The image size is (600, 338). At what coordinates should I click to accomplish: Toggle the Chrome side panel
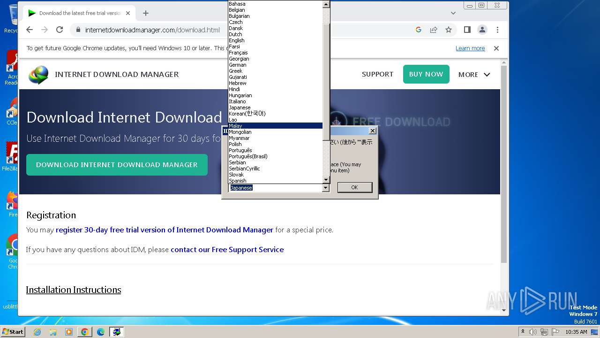(x=467, y=30)
